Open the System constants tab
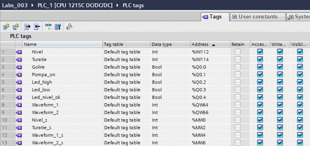 [x=298, y=17]
